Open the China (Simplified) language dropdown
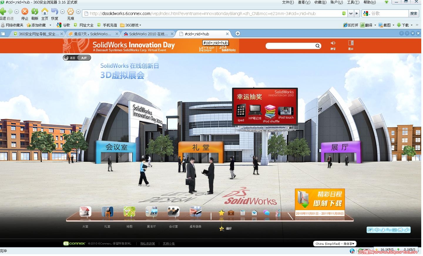This screenshot has width=423, height=256. 335,244
